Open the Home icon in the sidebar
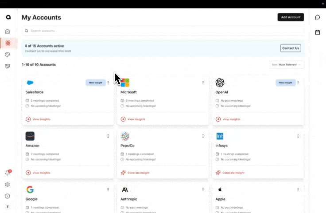 click(x=8, y=31)
